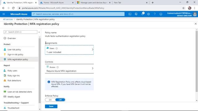Open the feedback smiley icon
The image size is (198, 111).
161,14
